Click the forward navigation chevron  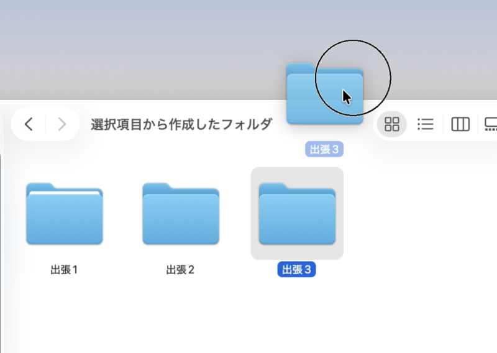(62, 124)
